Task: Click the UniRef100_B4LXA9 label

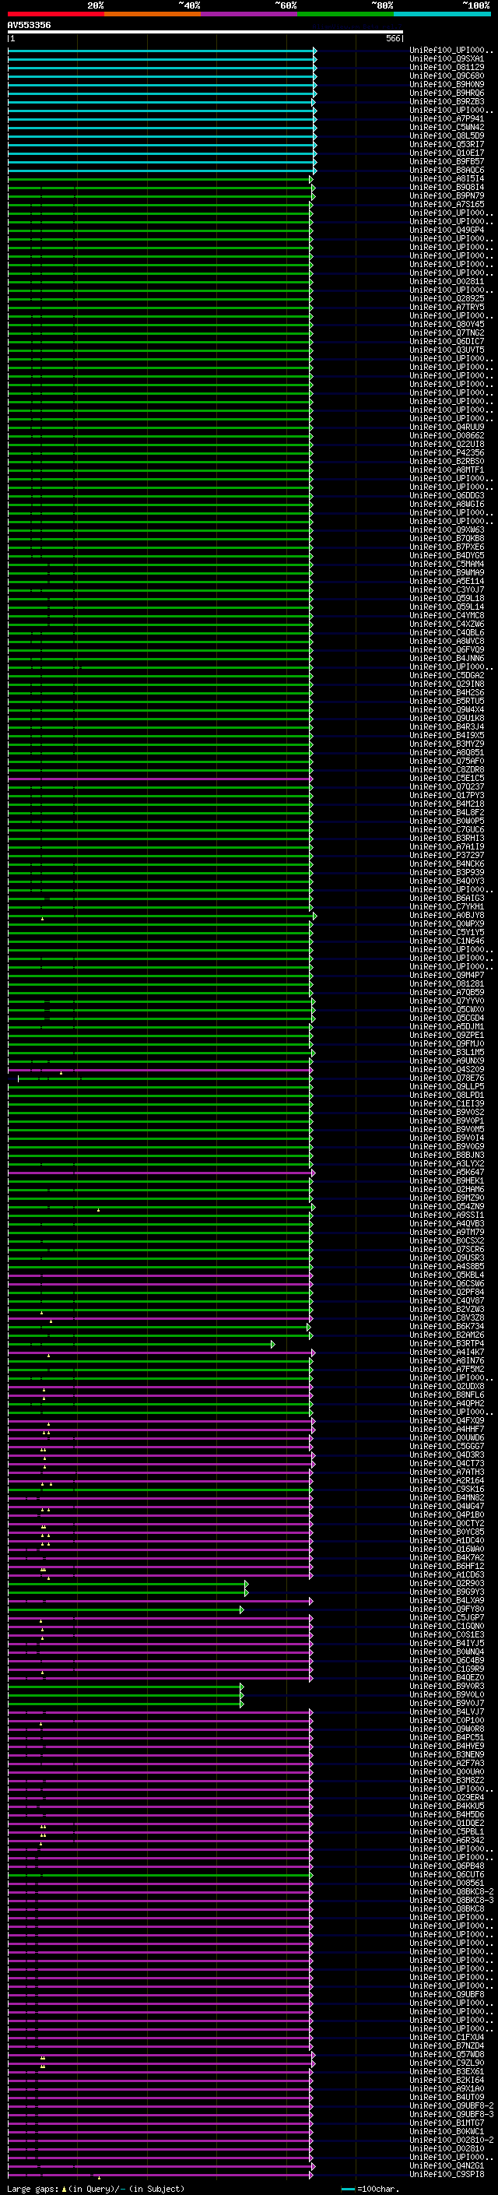Action: [447, 1601]
